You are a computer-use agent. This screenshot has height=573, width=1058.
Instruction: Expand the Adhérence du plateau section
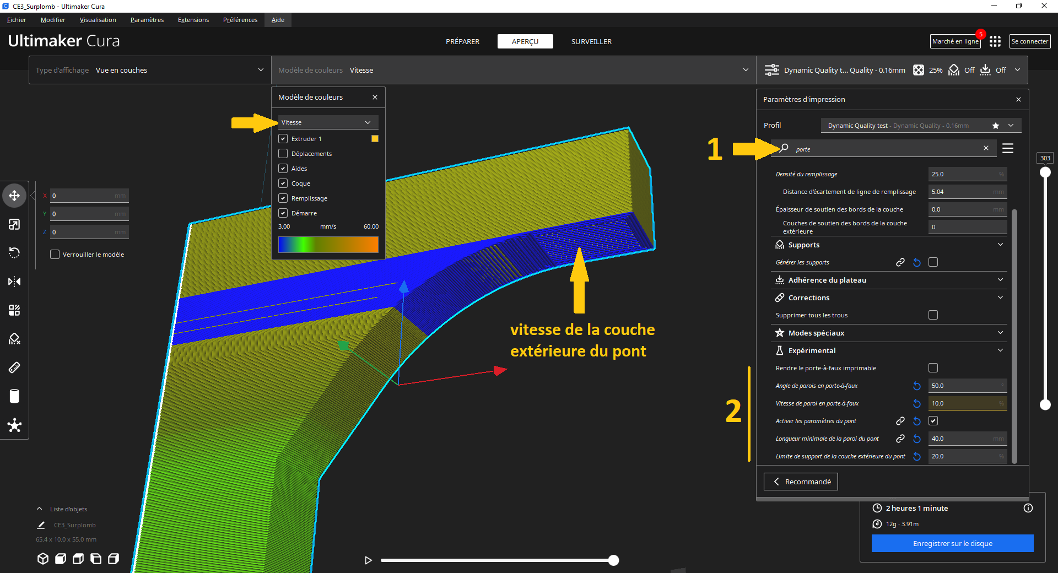(x=889, y=280)
